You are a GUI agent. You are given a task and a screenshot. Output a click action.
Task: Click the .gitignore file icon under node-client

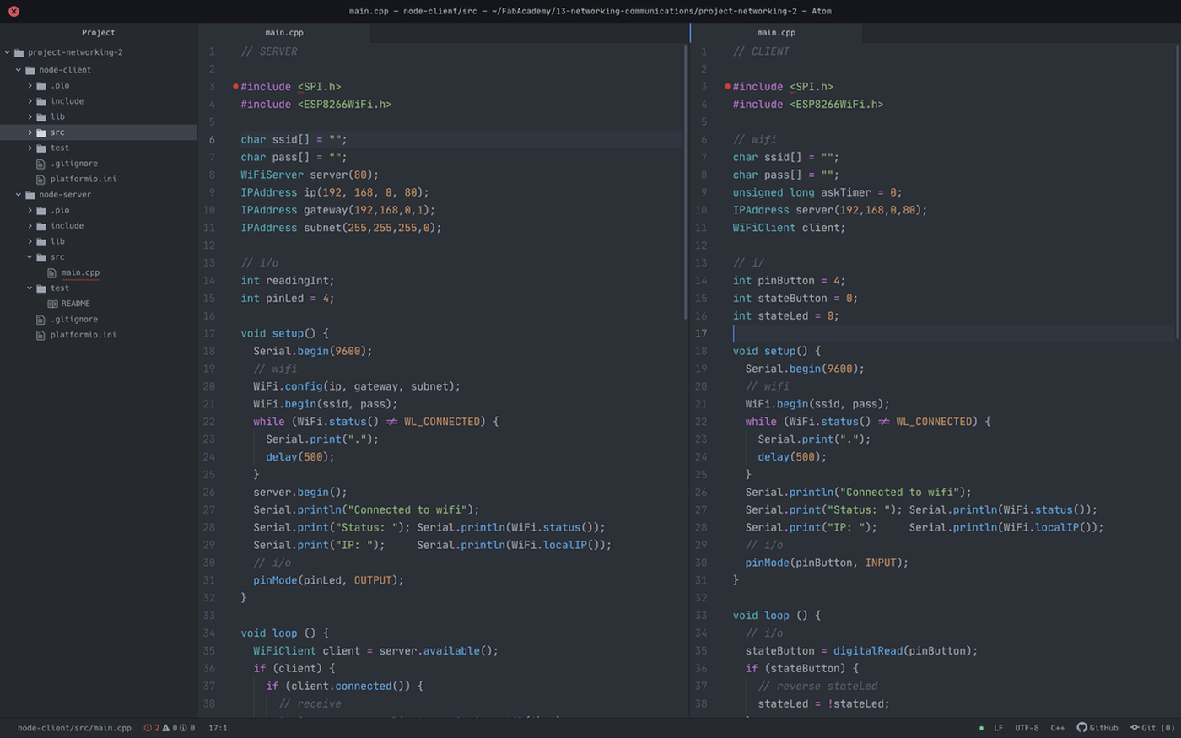click(40, 164)
